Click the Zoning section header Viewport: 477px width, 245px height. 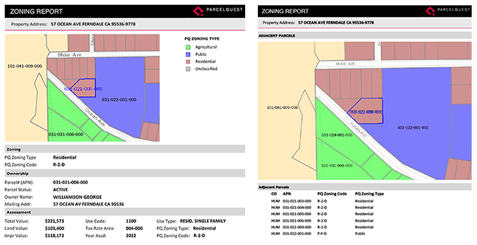125,149
